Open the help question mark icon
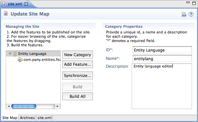The image size is (198, 122). (x=191, y=14)
